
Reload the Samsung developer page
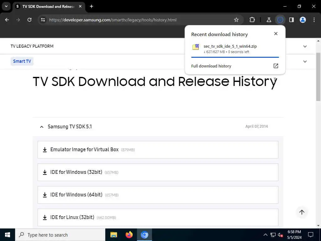click(29, 20)
